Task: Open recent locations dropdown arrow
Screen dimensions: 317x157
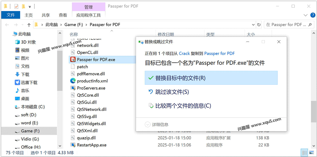Action: pos(23,25)
